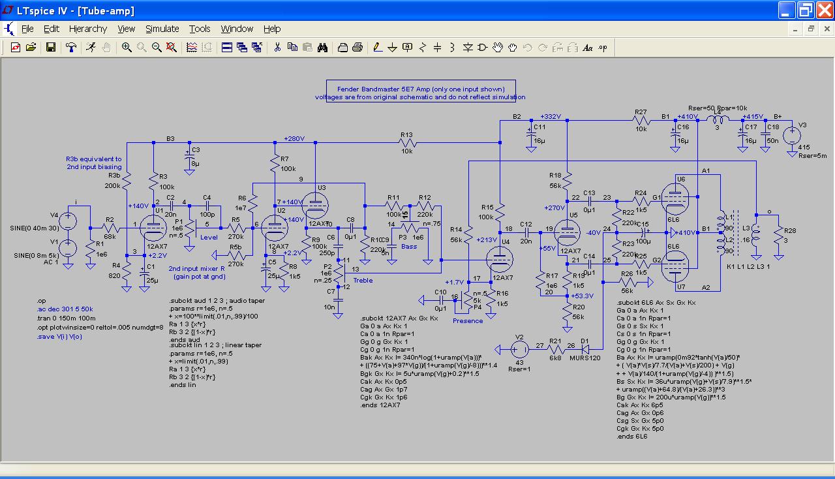835x479 pixels.
Task: Open the View menu
Action: coord(127,29)
